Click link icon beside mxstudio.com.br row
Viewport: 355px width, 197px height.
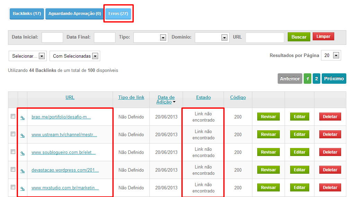pos(23,189)
